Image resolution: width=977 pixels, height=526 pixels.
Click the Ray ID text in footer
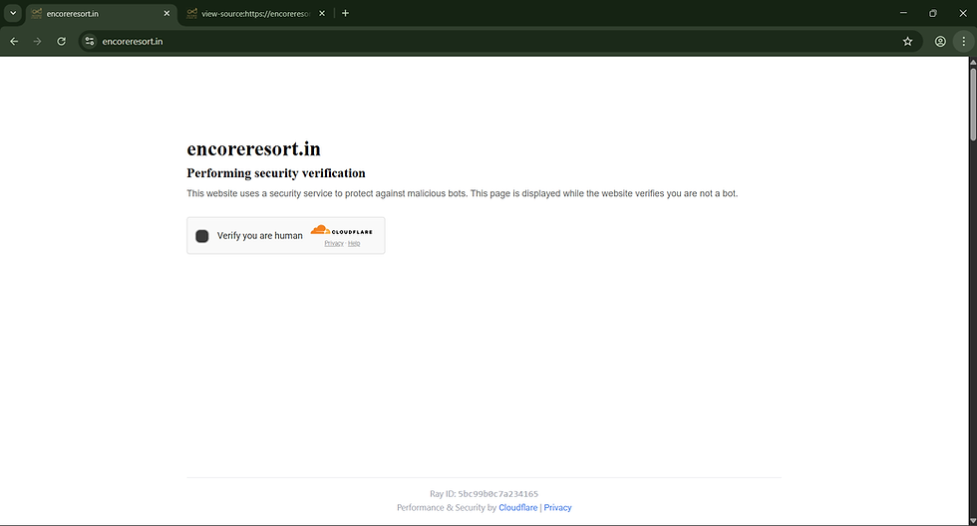point(484,494)
